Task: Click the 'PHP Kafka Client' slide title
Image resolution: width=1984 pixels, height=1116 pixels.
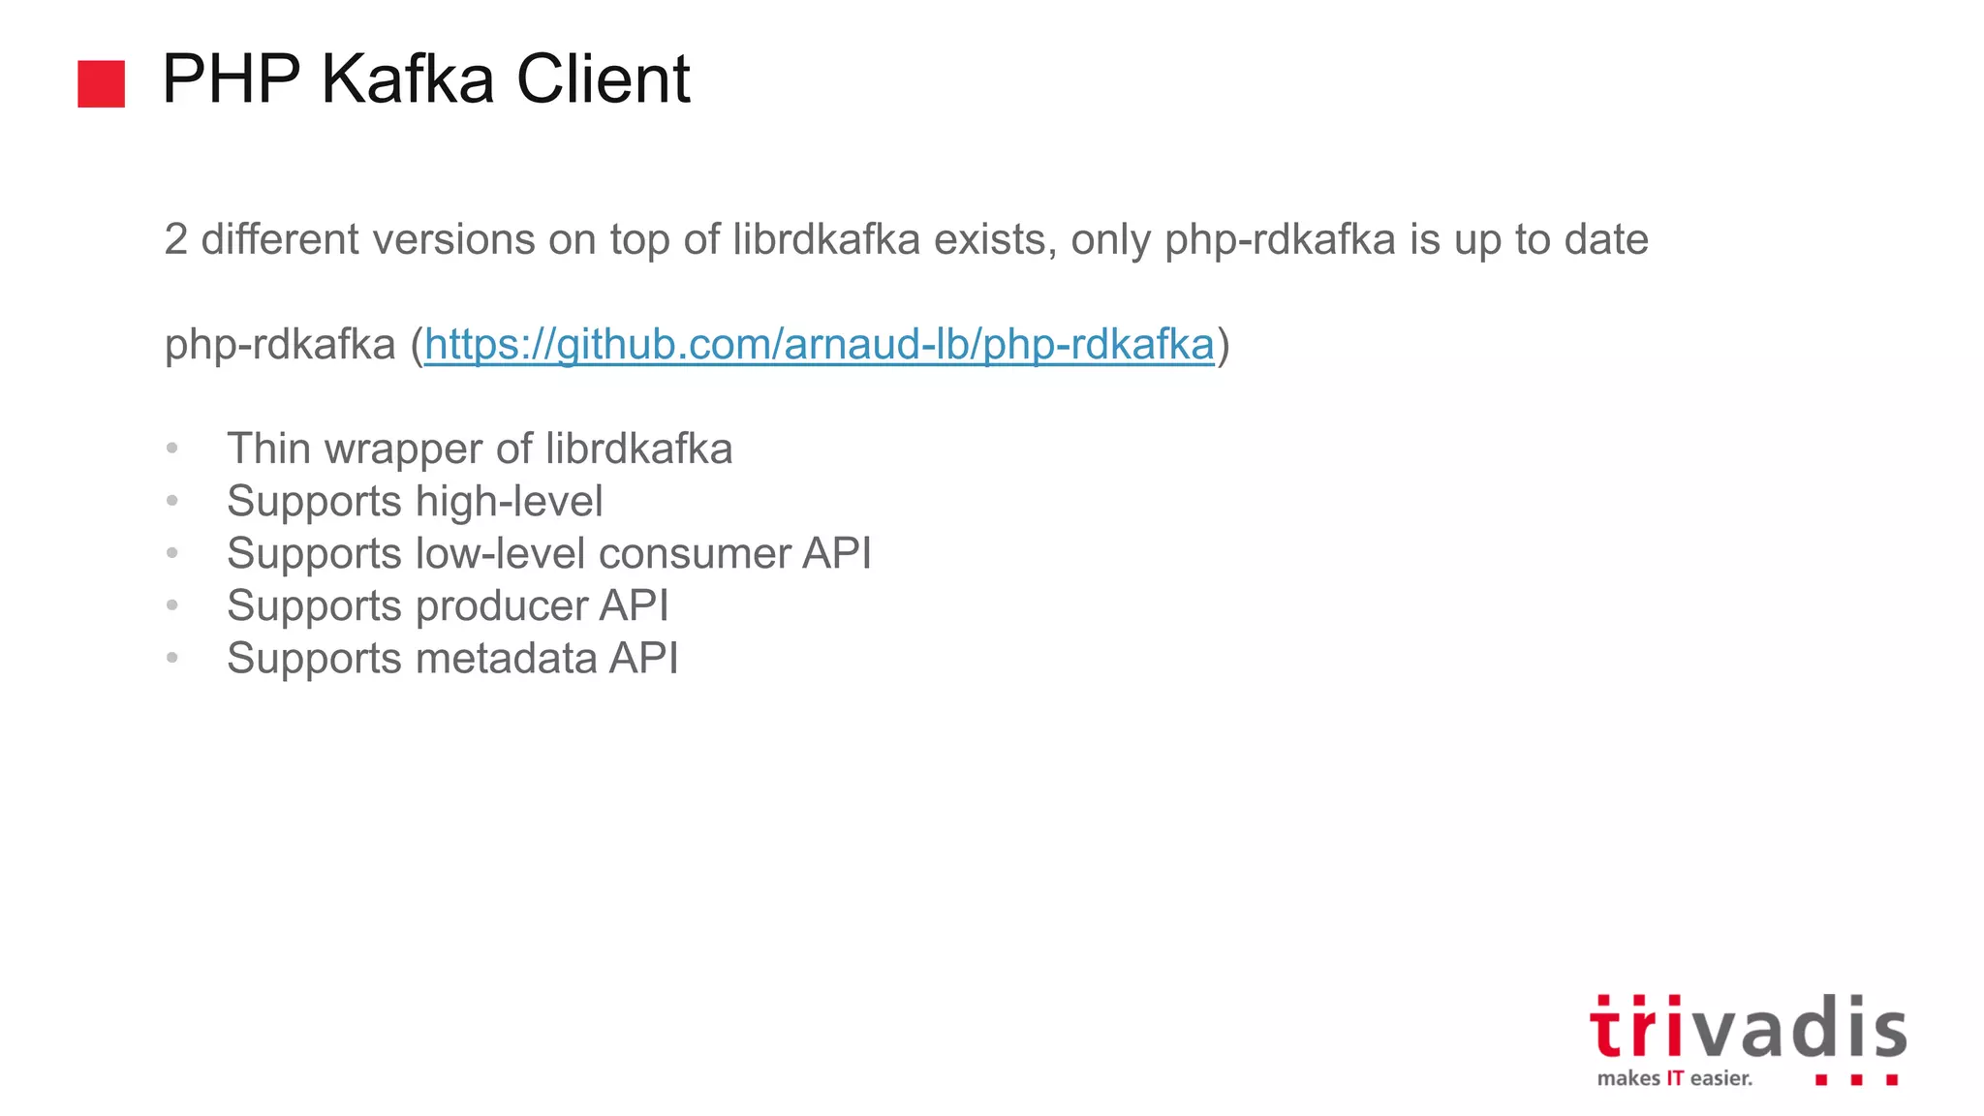Action: tap(426, 78)
